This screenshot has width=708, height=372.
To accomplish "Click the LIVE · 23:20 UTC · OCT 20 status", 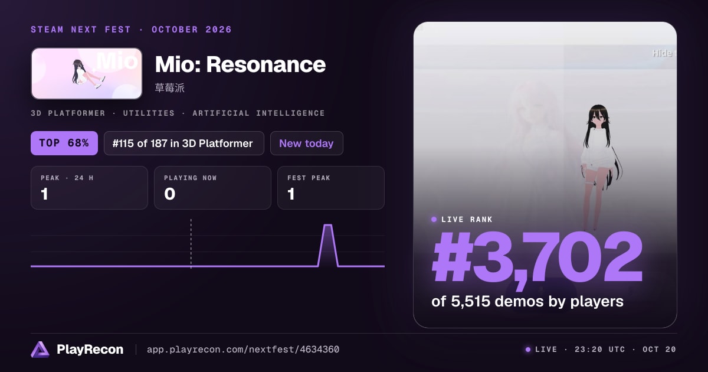I will pos(601,350).
